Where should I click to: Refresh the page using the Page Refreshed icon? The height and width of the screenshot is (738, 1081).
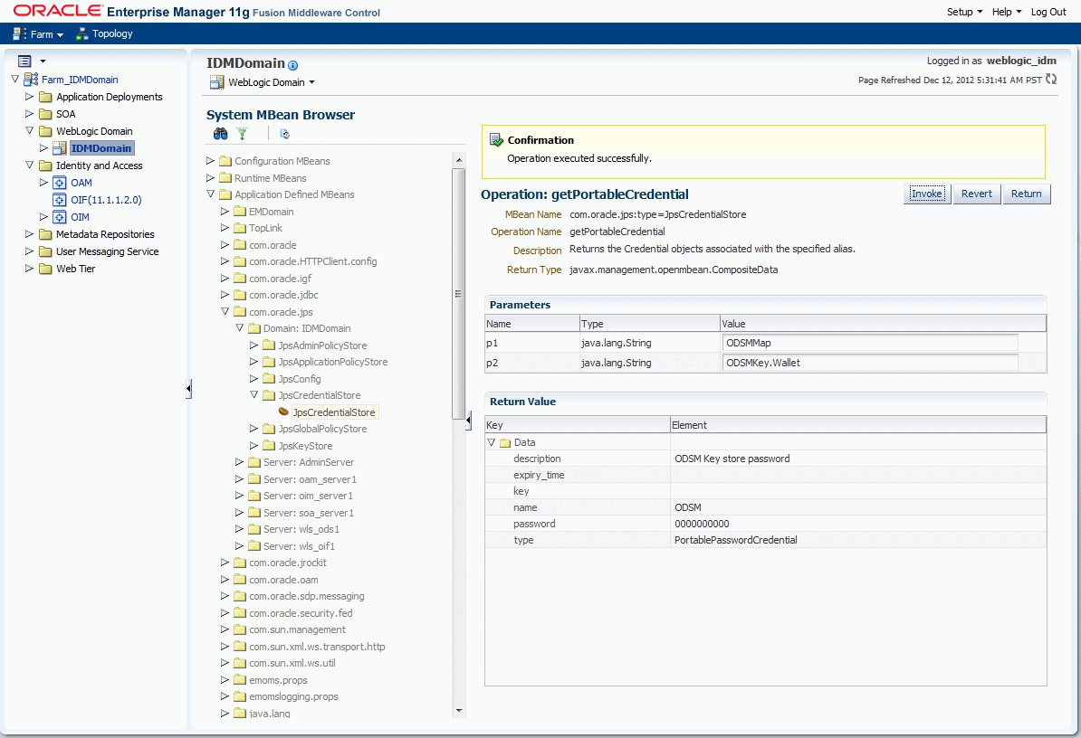(1050, 80)
